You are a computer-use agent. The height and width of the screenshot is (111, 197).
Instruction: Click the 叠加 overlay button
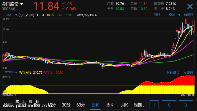172,15
